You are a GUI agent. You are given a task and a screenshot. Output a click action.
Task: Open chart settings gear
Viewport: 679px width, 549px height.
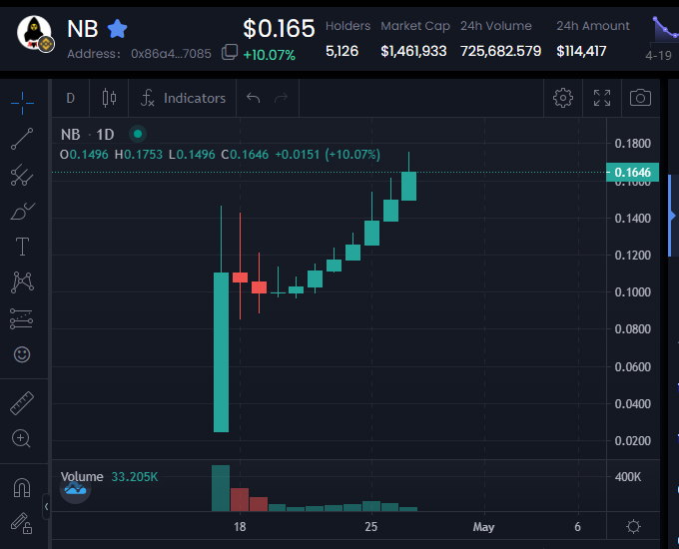(563, 98)
